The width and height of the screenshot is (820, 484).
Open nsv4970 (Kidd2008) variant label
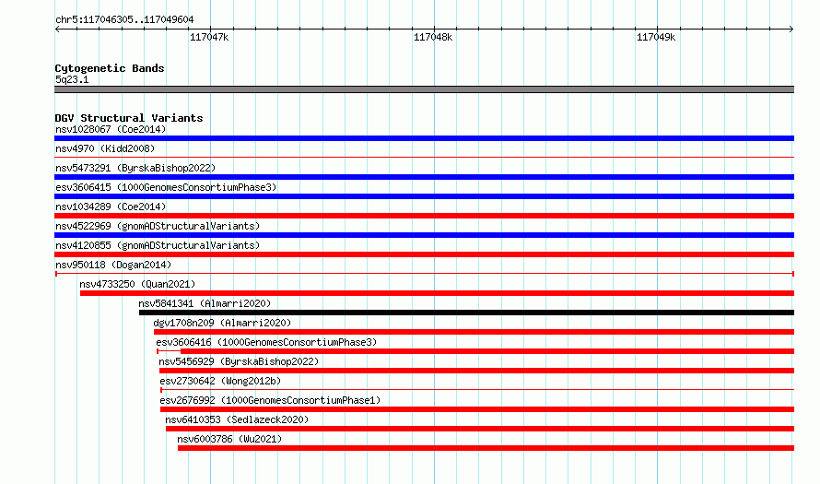point(105,148)
